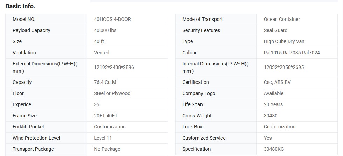Click the Ventilation row label
Image resolution: width=343 pixels, height=156 pixels.
click(24, 53)
